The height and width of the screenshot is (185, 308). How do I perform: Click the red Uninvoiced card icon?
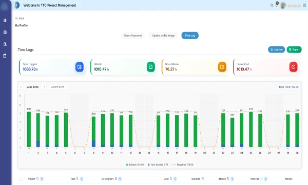(293, 67)
